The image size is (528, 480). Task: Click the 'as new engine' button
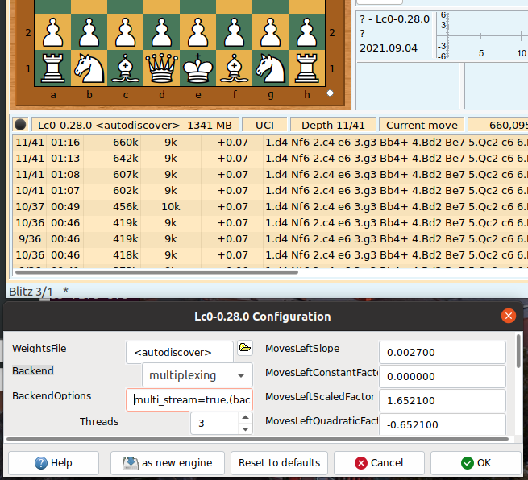tap(168, 463)
